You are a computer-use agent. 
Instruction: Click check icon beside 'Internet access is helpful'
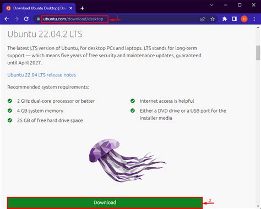pos(133,101)
